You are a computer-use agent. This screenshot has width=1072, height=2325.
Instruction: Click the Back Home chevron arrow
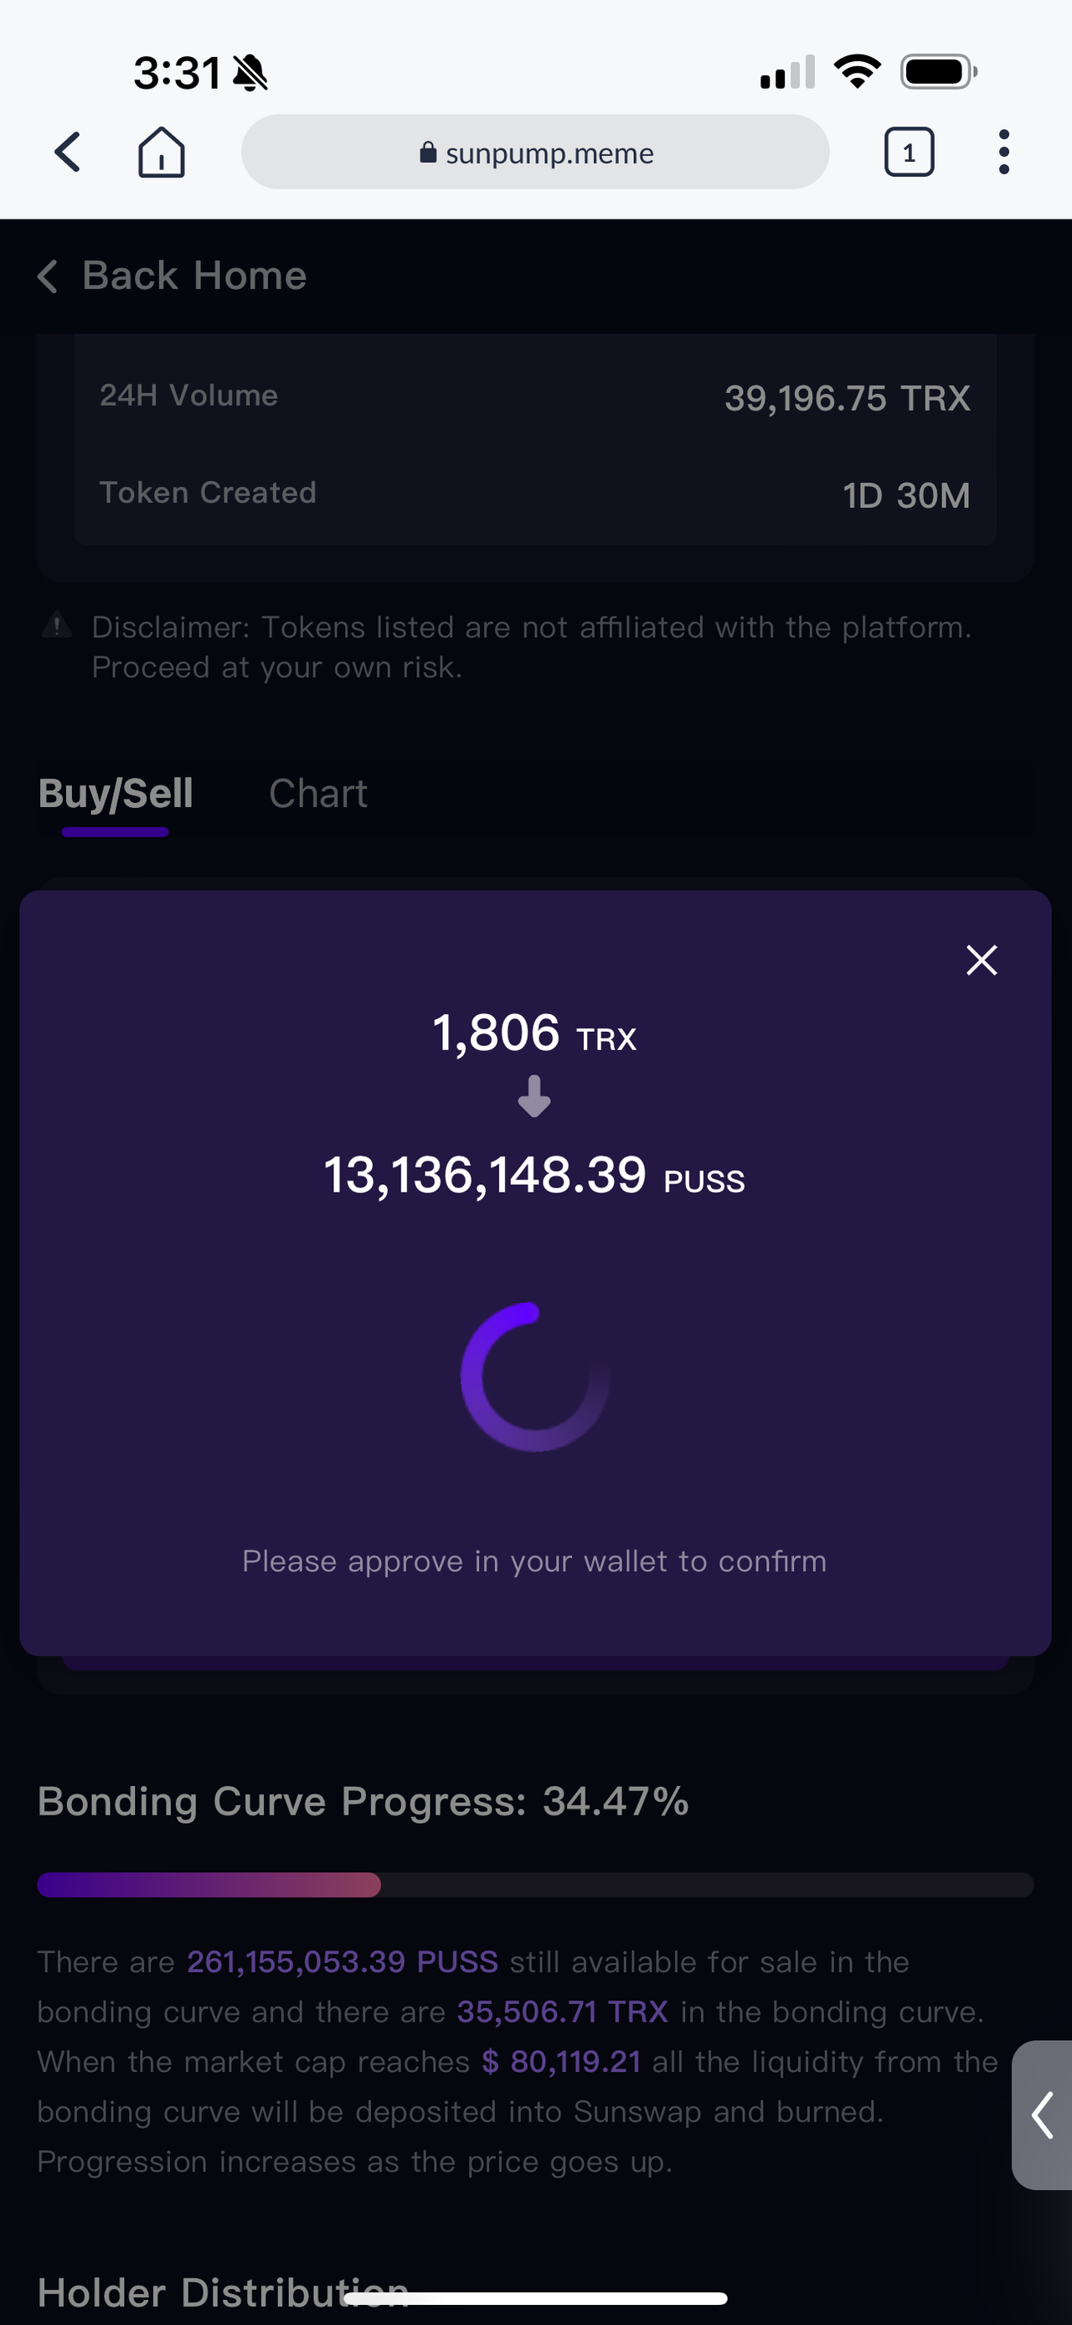coord(48,277)
